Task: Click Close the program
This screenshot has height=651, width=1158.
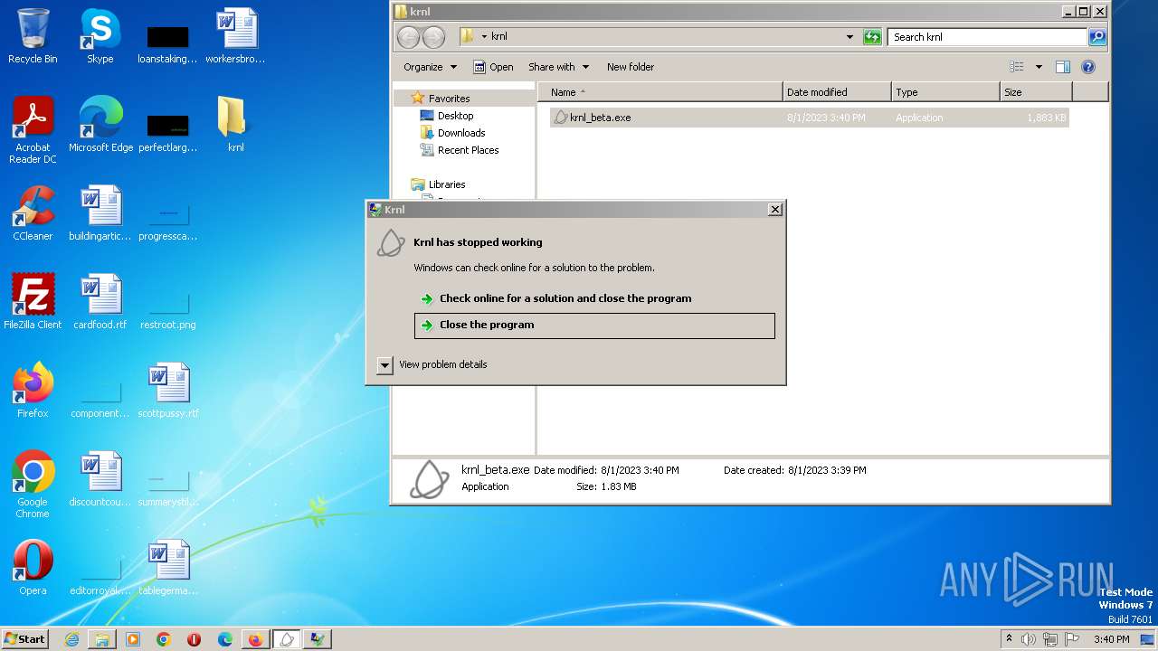Action: [x=594, y=325]
